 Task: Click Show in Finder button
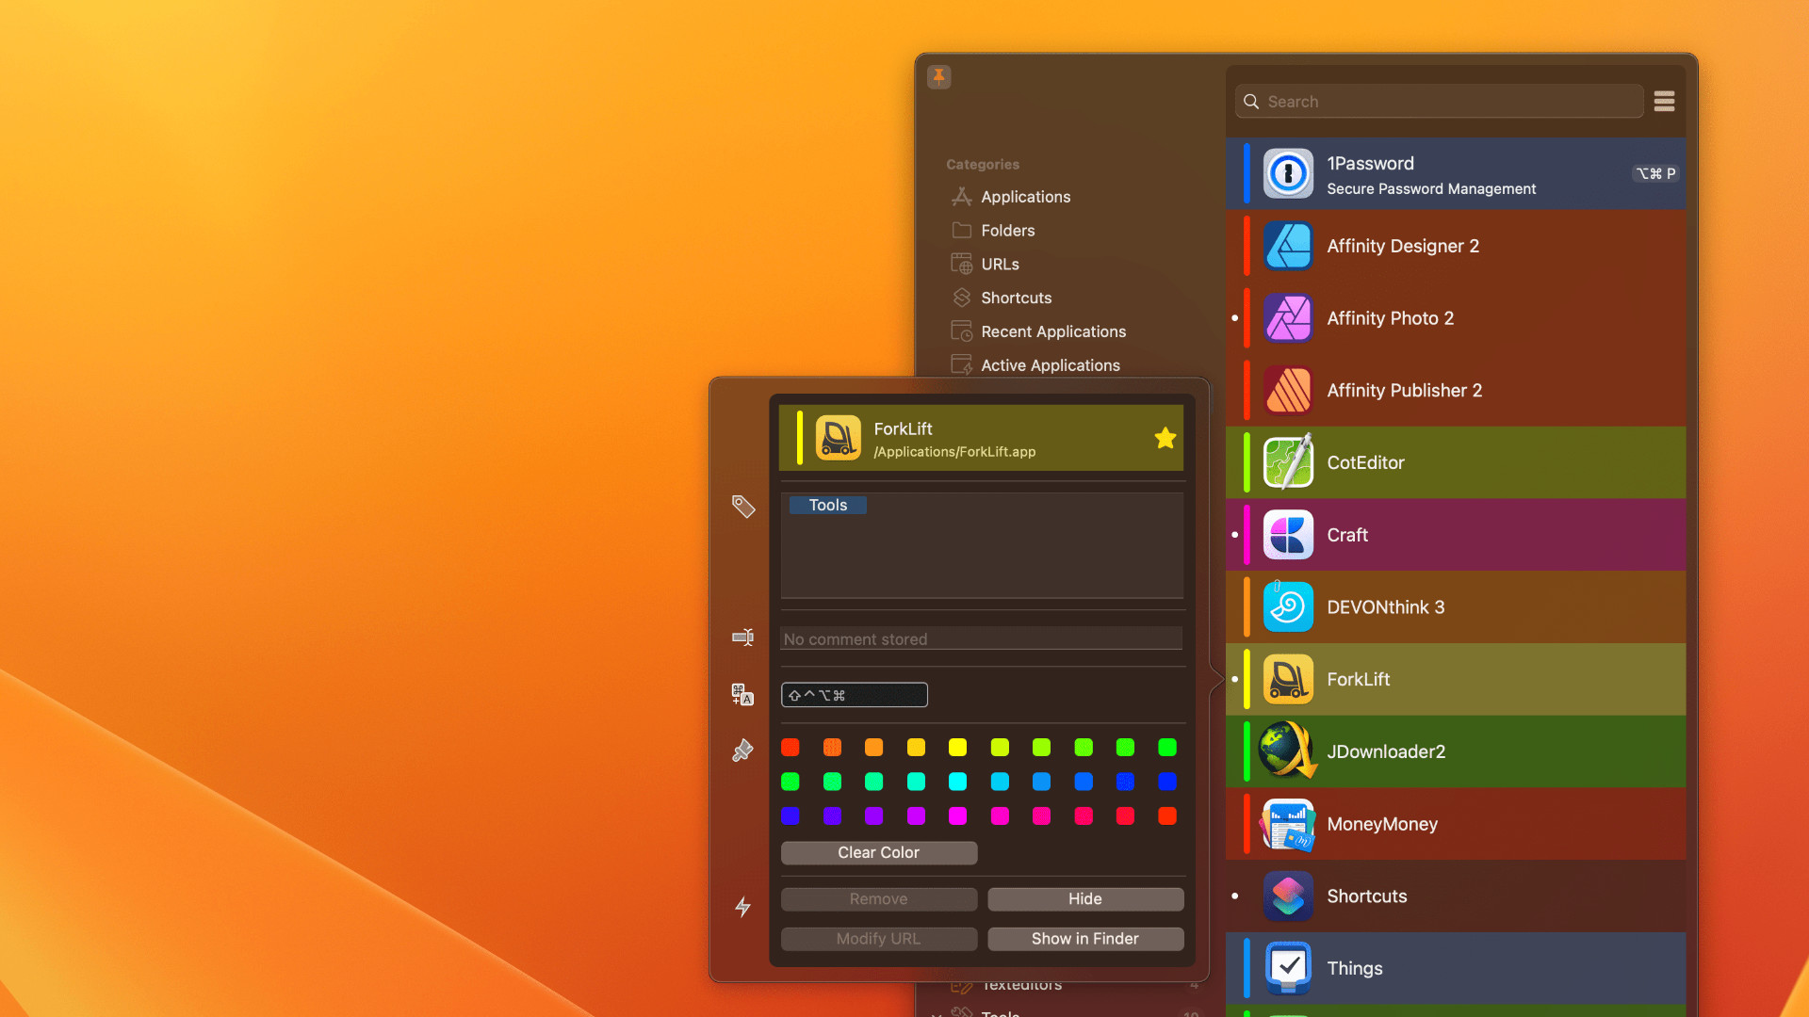(x=1085, y=939)
